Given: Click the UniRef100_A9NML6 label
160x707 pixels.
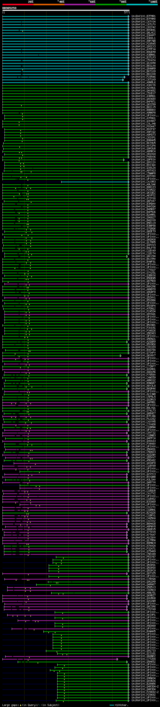Looking at the screenshot, I should (x=143, y=82).
